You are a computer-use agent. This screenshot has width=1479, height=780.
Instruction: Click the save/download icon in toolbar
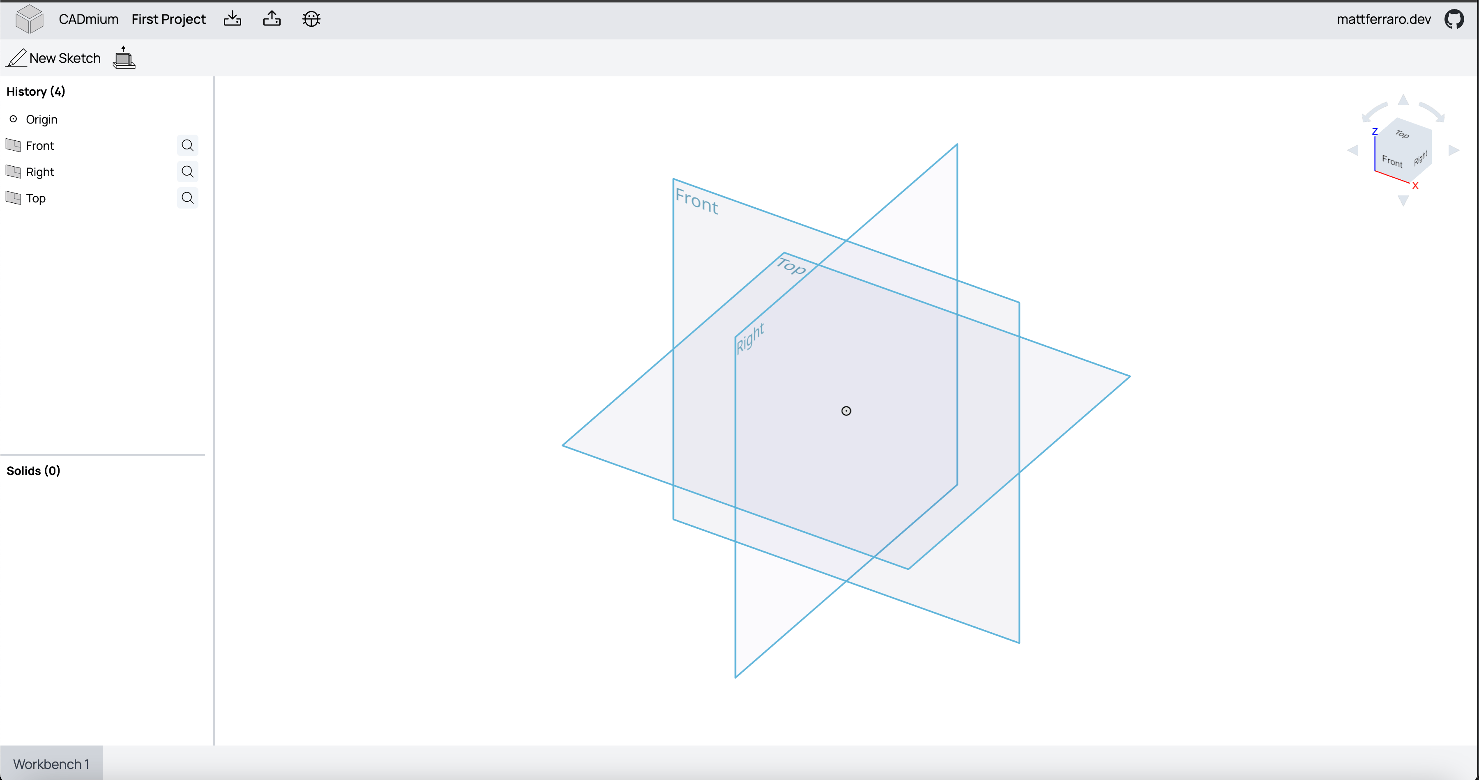tap(233, 18)
